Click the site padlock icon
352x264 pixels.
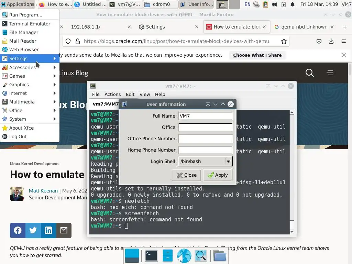(78, 41)
